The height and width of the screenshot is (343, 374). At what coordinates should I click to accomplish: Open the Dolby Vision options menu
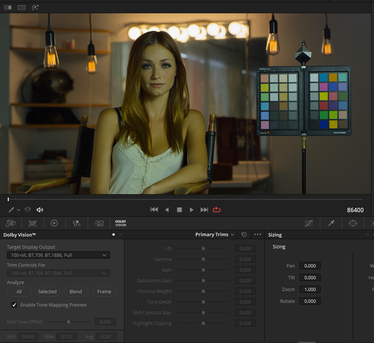click(x=257, y=235)
